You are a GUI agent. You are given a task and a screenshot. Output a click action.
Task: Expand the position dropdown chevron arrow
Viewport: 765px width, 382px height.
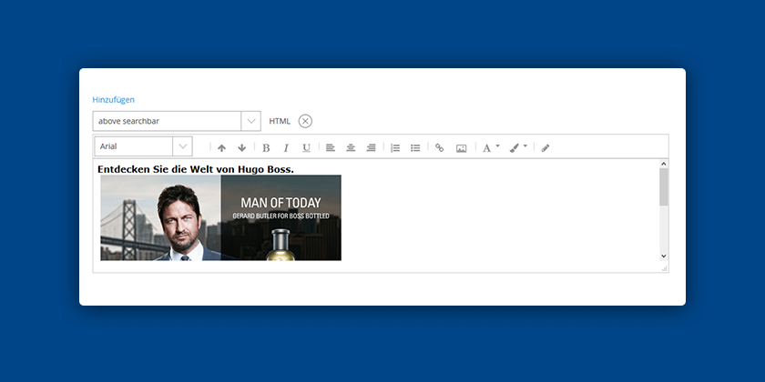251,121
